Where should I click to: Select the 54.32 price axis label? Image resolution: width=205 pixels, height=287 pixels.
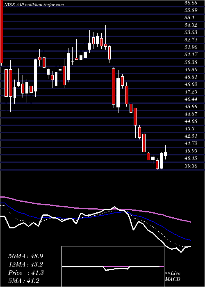tap(191, 25)
